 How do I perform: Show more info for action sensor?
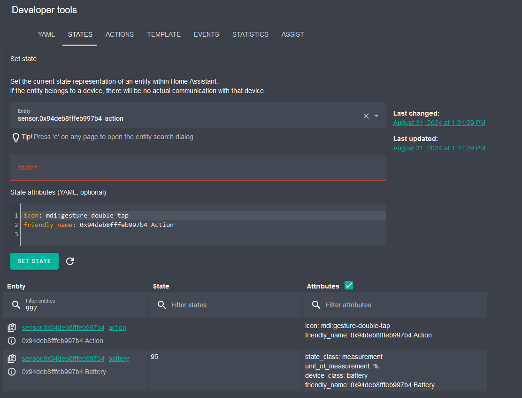[12, 341]
